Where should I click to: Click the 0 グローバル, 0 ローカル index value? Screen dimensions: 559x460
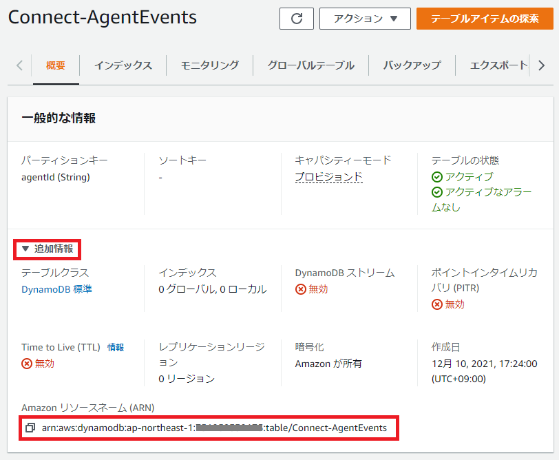[x=213, y=289]
